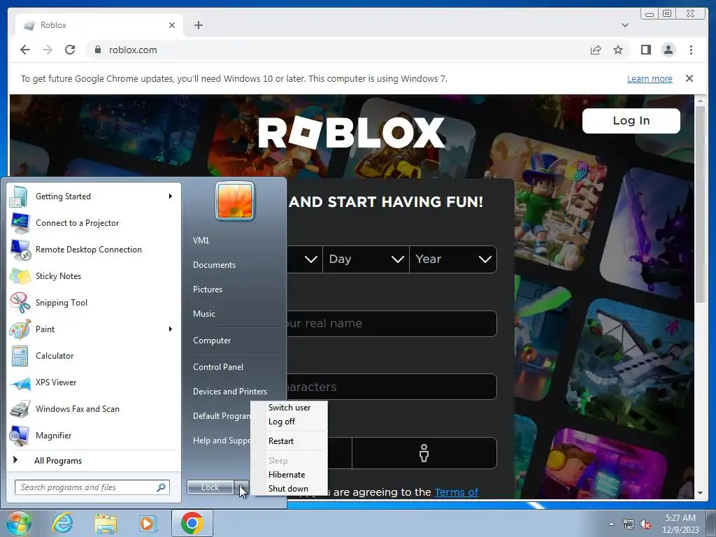
Task: Click the page vertical scrollbar
Action: click(x=700, y=203)
